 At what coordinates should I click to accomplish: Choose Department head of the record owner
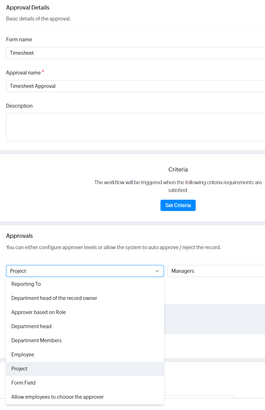pos(54,298)
